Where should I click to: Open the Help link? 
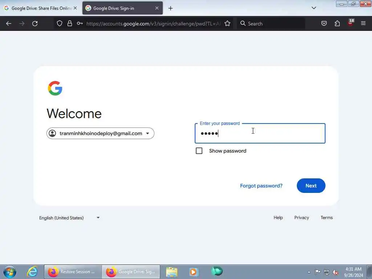click(x=278, y=218)
